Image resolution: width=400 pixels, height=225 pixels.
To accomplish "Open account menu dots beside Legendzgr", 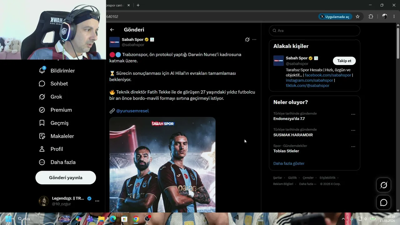I will pyautogui.click(x=97, y=201).
